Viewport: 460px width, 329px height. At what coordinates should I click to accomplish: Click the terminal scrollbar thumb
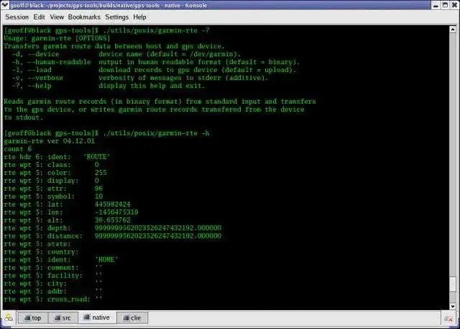point(453,284)
